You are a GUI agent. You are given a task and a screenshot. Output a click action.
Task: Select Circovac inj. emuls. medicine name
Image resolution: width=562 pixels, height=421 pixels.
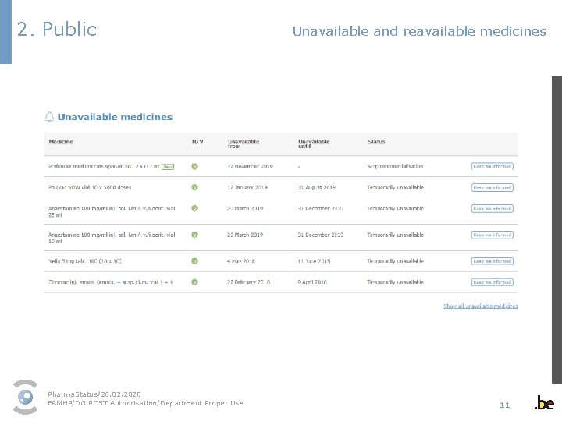pyautogui.click(x=110, y=282)
